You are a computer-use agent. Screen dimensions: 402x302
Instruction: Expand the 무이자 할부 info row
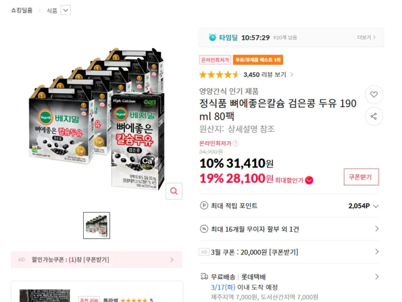tap(377, 229)
